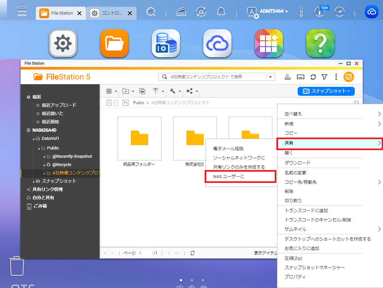The image size is (383, 288).
Task: Collapse the DataVol1 tree node
Action: (x=34, y=139)
